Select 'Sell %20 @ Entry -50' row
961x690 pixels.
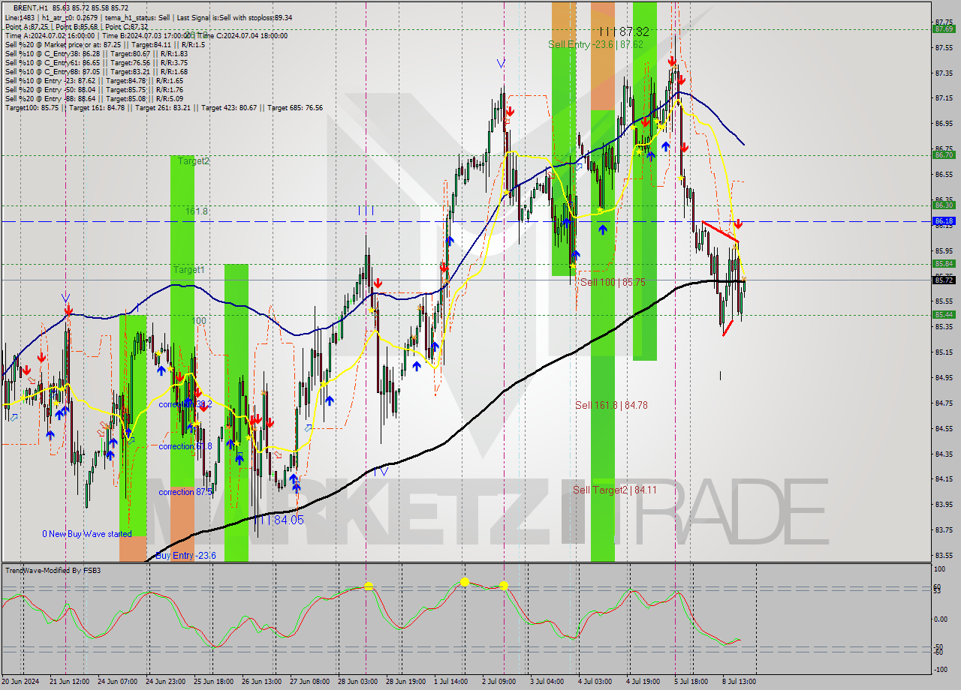click(x=95, y=89)
